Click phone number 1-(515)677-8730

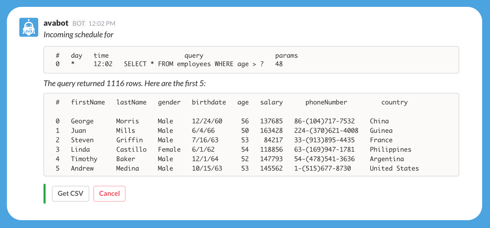coord(322,168)
